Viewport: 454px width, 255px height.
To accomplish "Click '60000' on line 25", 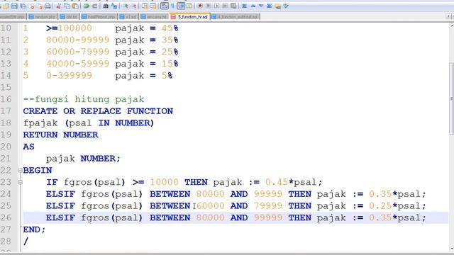I will pyautogui.click(x=210, y=206).
